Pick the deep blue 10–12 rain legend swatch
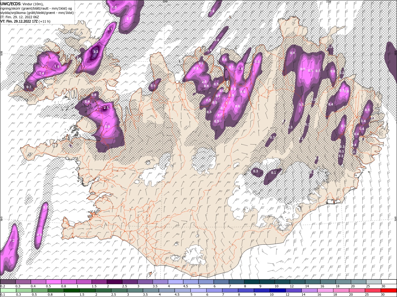397x297 pixels. (x=278, y=291)
